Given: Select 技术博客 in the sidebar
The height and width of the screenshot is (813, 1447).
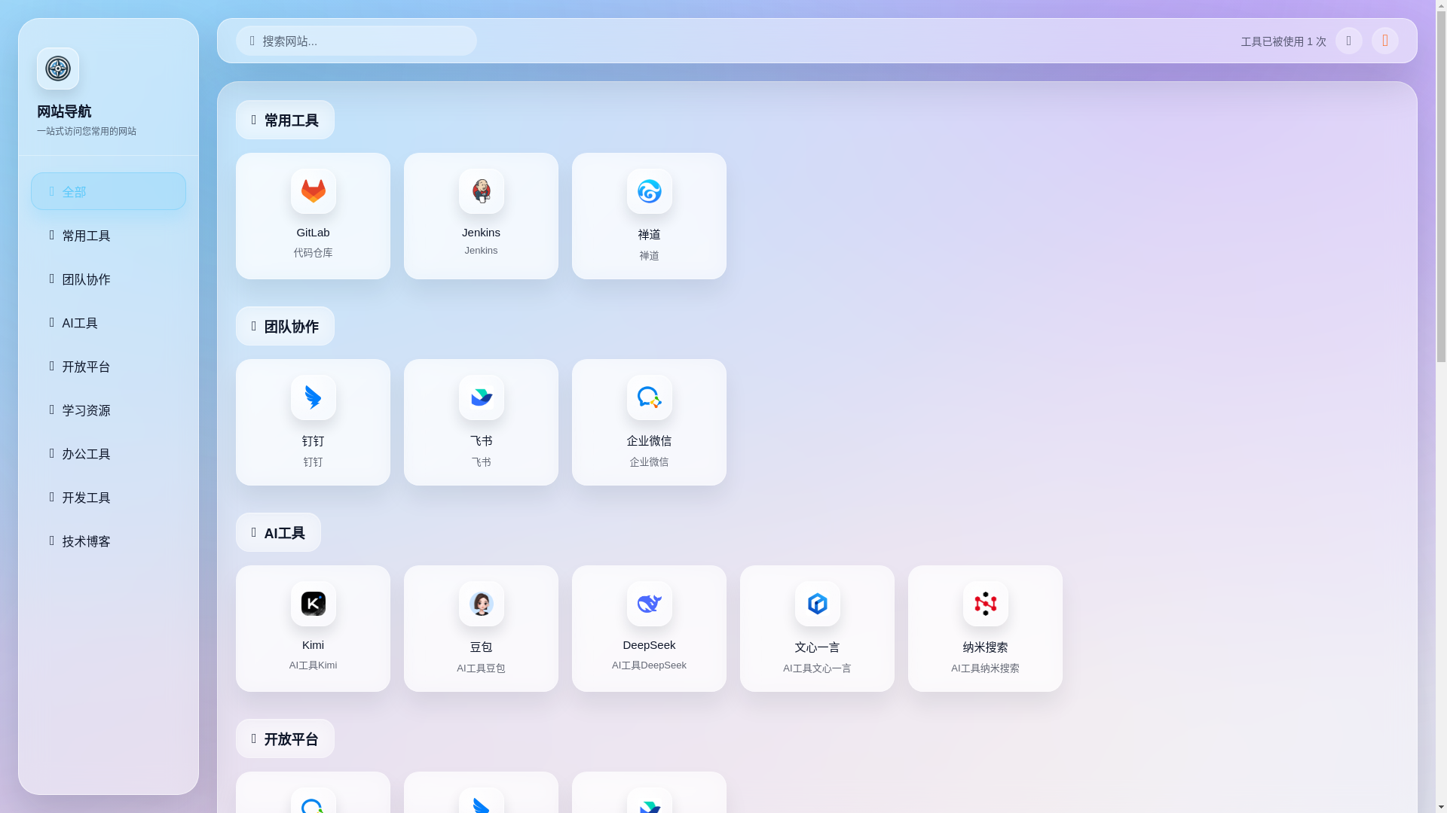Looking at the screenshot, I should pyautogui.click(x=109, y=540).
